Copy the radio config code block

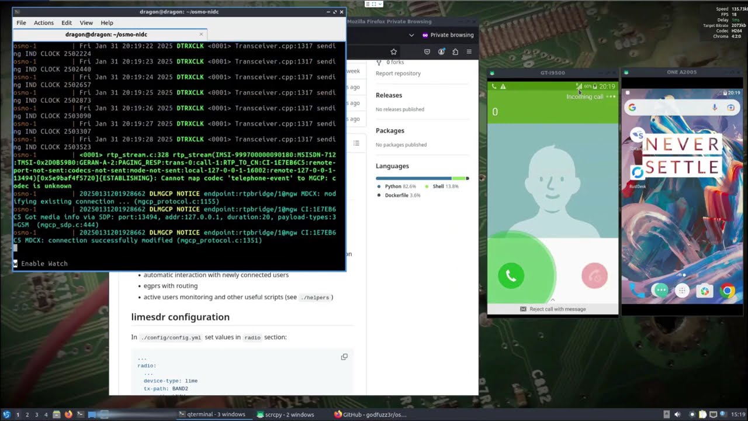344,357
